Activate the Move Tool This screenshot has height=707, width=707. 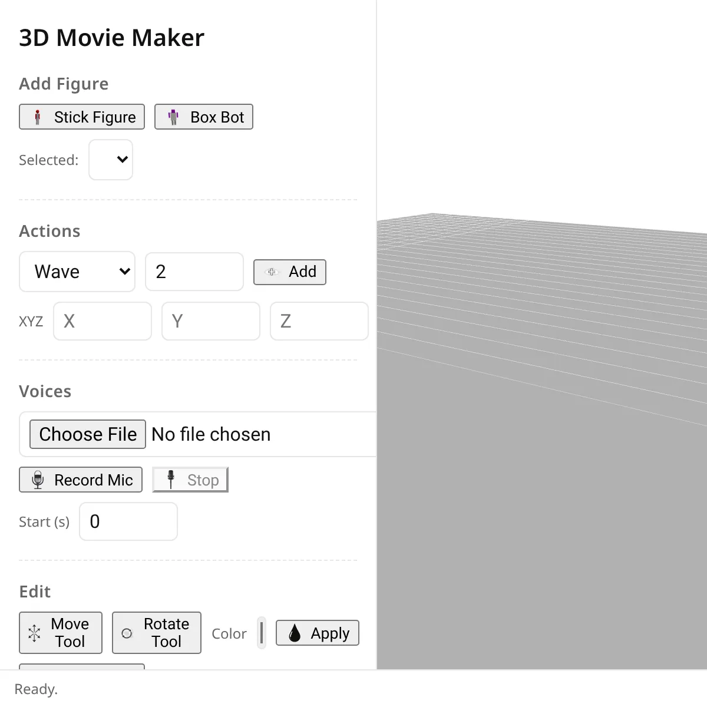tap(61, 633)
